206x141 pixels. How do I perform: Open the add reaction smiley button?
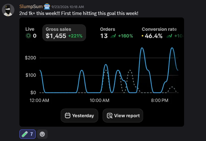(42, 134)
